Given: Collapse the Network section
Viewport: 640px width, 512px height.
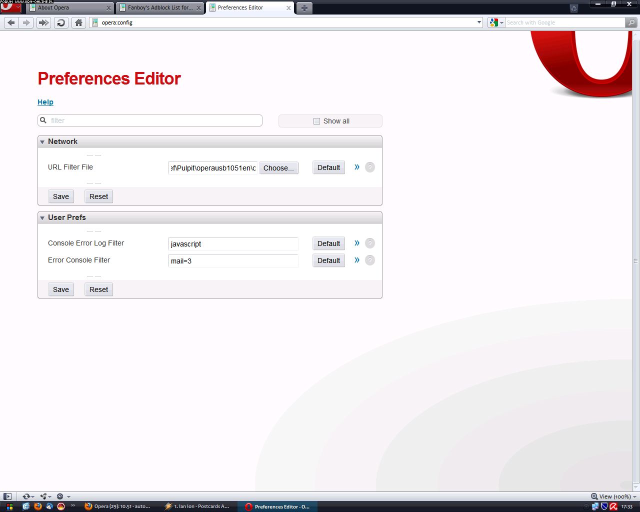Looking at the screenshot, I should pos(42,142).
